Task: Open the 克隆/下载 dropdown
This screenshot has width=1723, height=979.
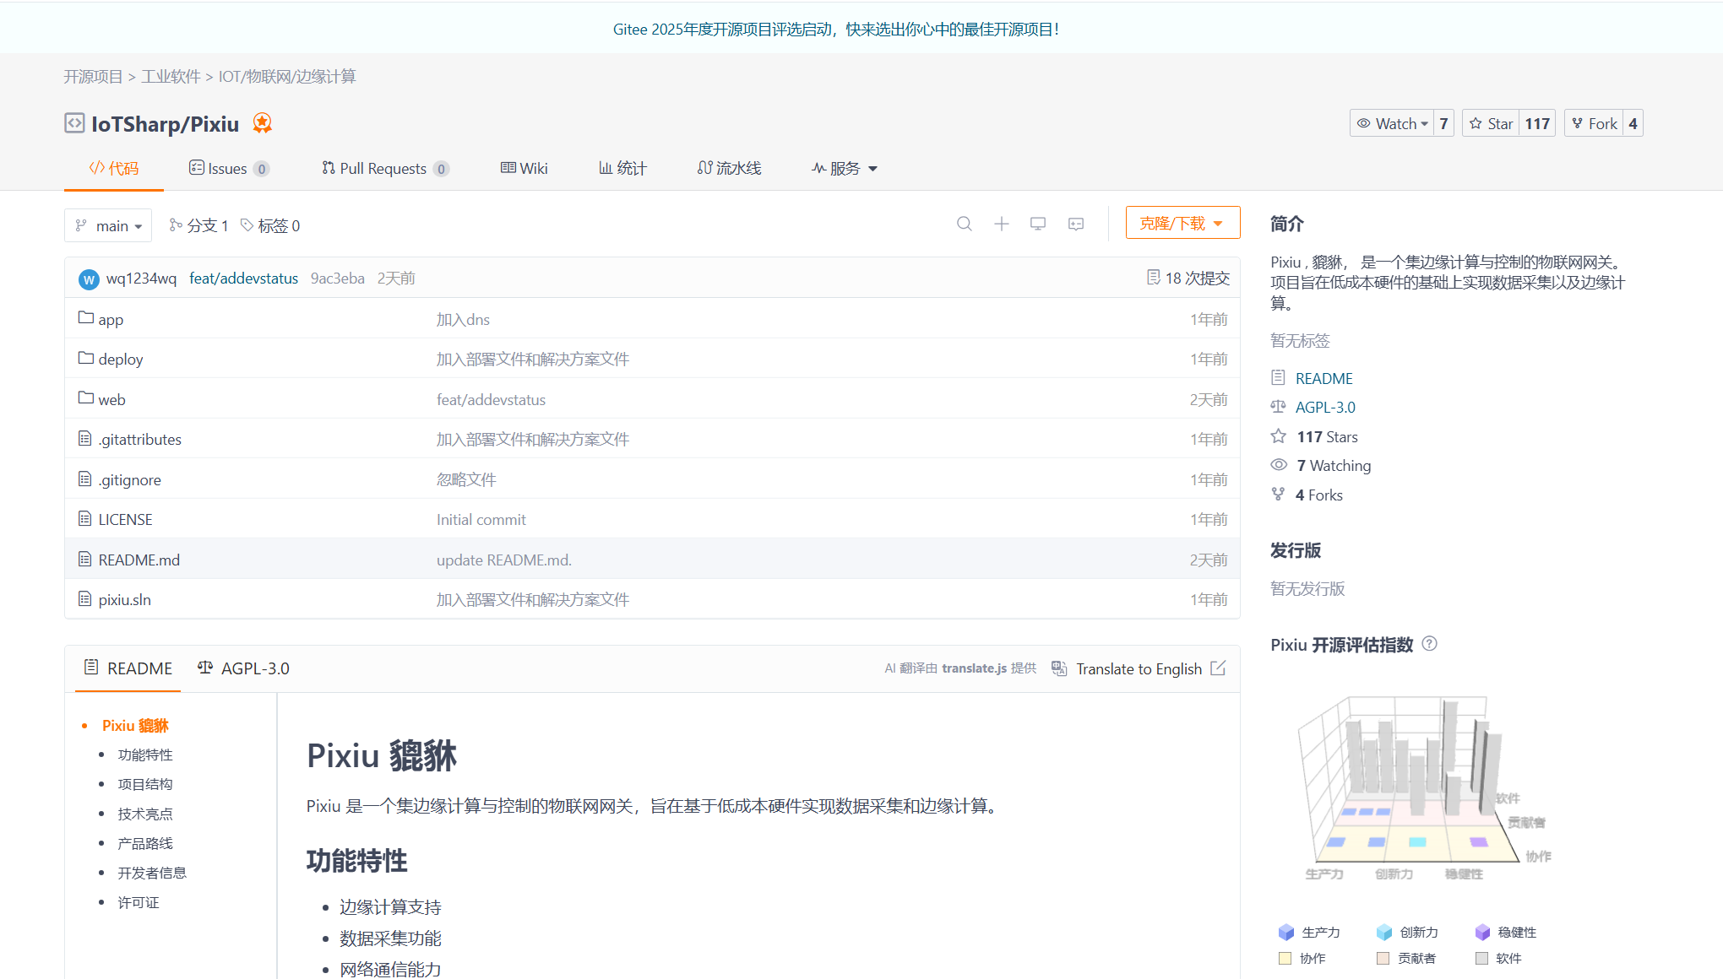Action: (1182, 222)
